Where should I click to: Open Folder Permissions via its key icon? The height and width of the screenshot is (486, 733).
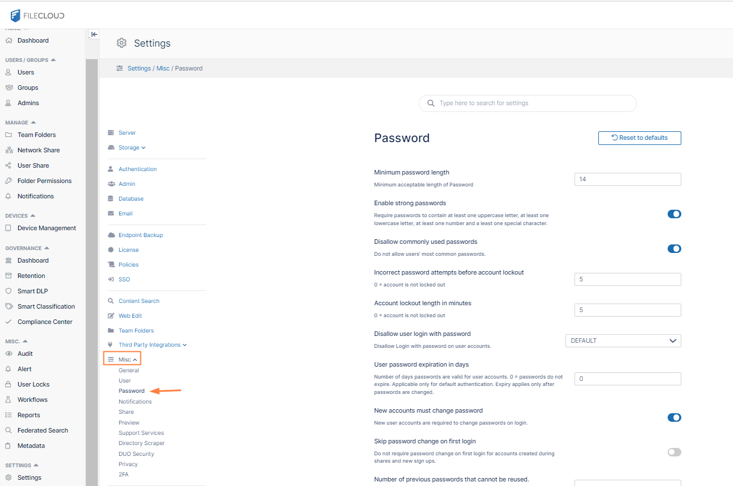(8, 181)
